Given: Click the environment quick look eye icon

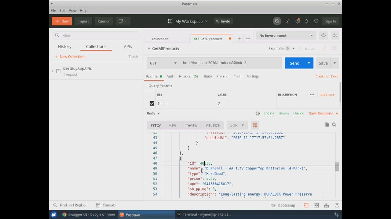Looking at the screenshot, I should pyautogui.click(x=323, y=35).
